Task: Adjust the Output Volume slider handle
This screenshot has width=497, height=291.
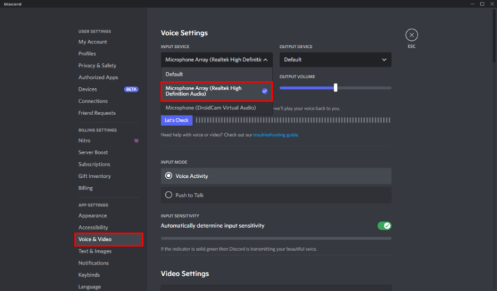Action: (x=335, y=88)
